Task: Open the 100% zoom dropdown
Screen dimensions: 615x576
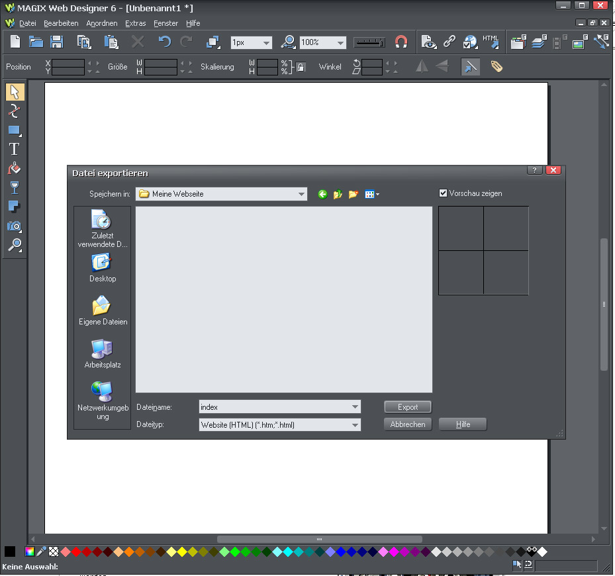Action: 340,42
